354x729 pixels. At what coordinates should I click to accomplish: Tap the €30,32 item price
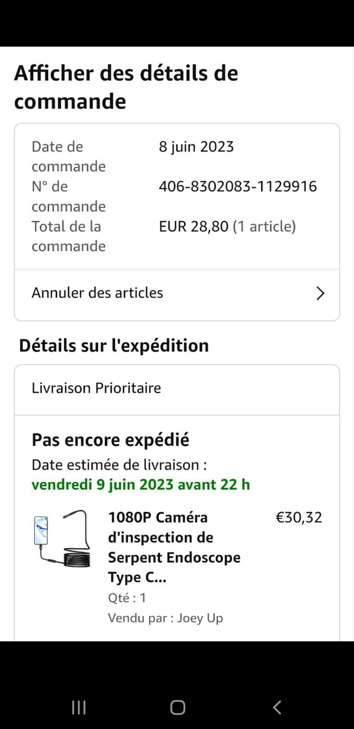299,518
